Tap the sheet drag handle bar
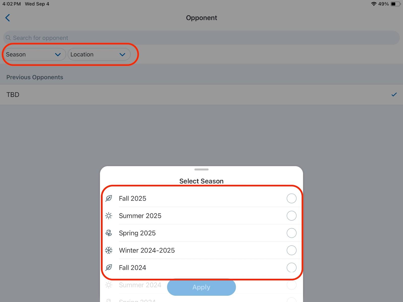The height and width of the screenshot is (302, 403). [x=201, y=169]
